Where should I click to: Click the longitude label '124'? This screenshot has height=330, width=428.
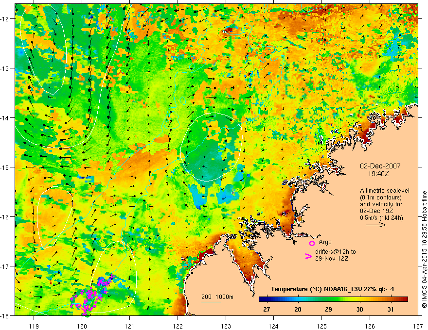(x=274, y=326)
